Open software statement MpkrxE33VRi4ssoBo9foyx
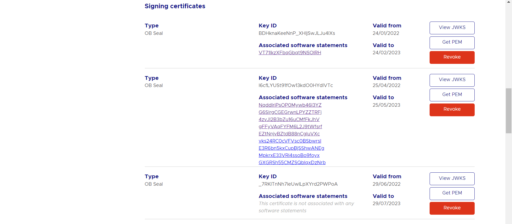This screenshot has width=512, height=224. [x=289, y=155]
